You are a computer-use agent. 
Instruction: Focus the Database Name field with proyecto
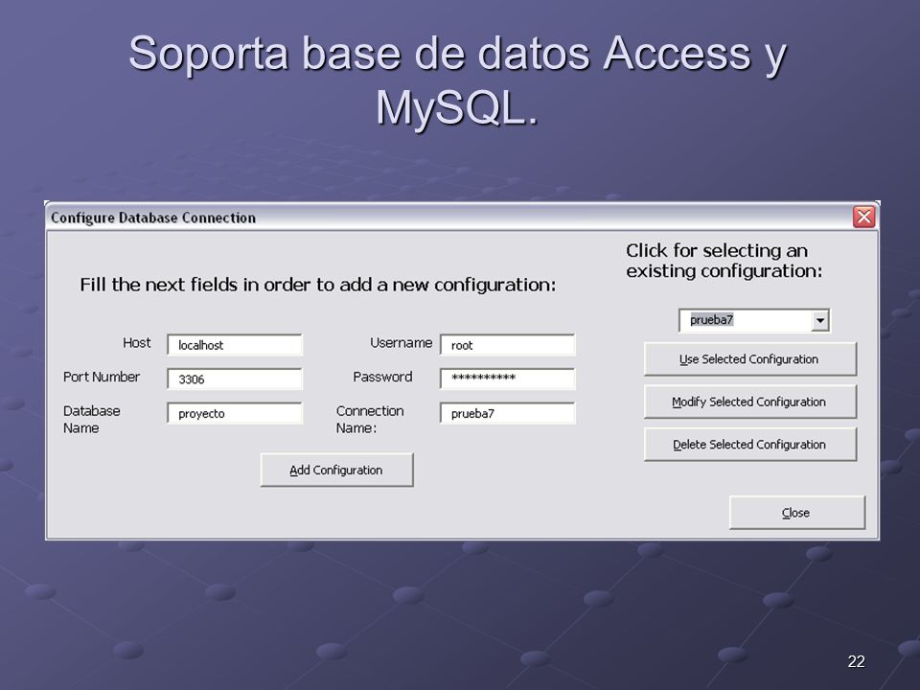235,413
